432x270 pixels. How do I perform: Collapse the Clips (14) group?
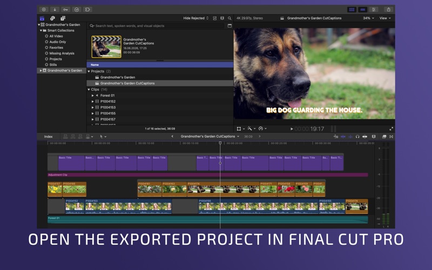[89, 90]
